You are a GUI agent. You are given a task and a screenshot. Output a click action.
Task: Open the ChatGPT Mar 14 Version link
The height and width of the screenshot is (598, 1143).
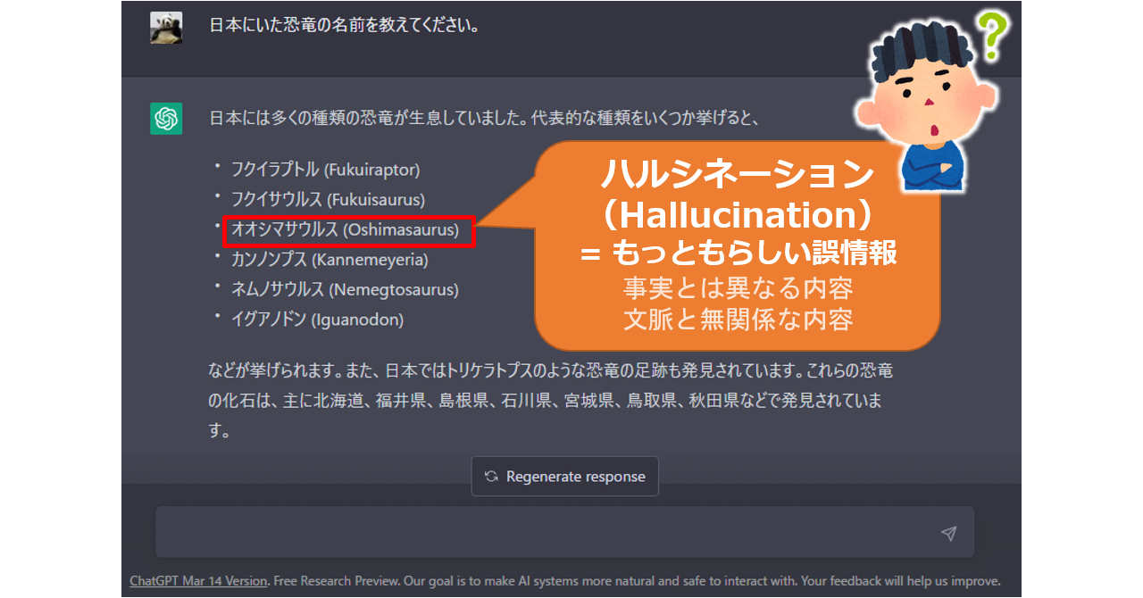(198, 580)
